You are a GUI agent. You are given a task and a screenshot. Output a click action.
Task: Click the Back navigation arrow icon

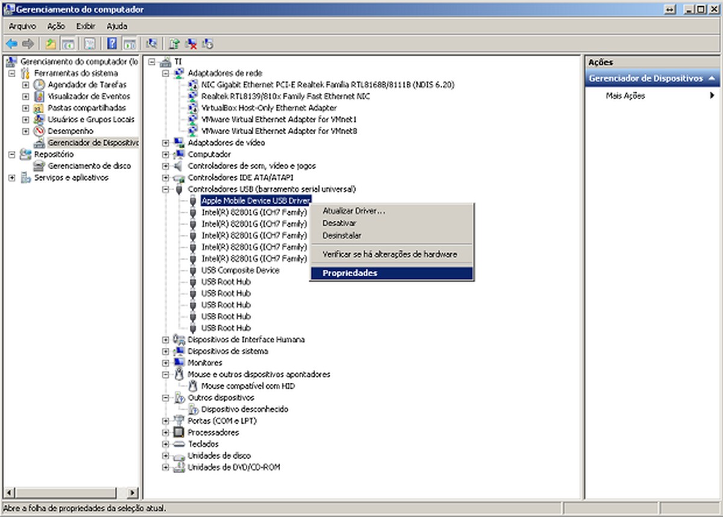10,43
